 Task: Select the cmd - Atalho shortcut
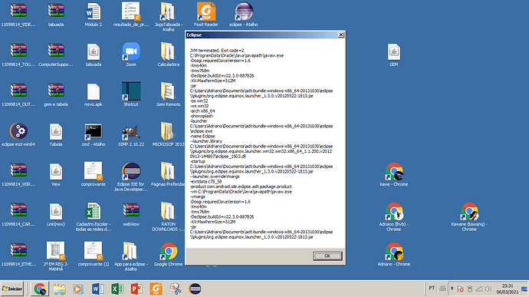[x=94, y=134]
